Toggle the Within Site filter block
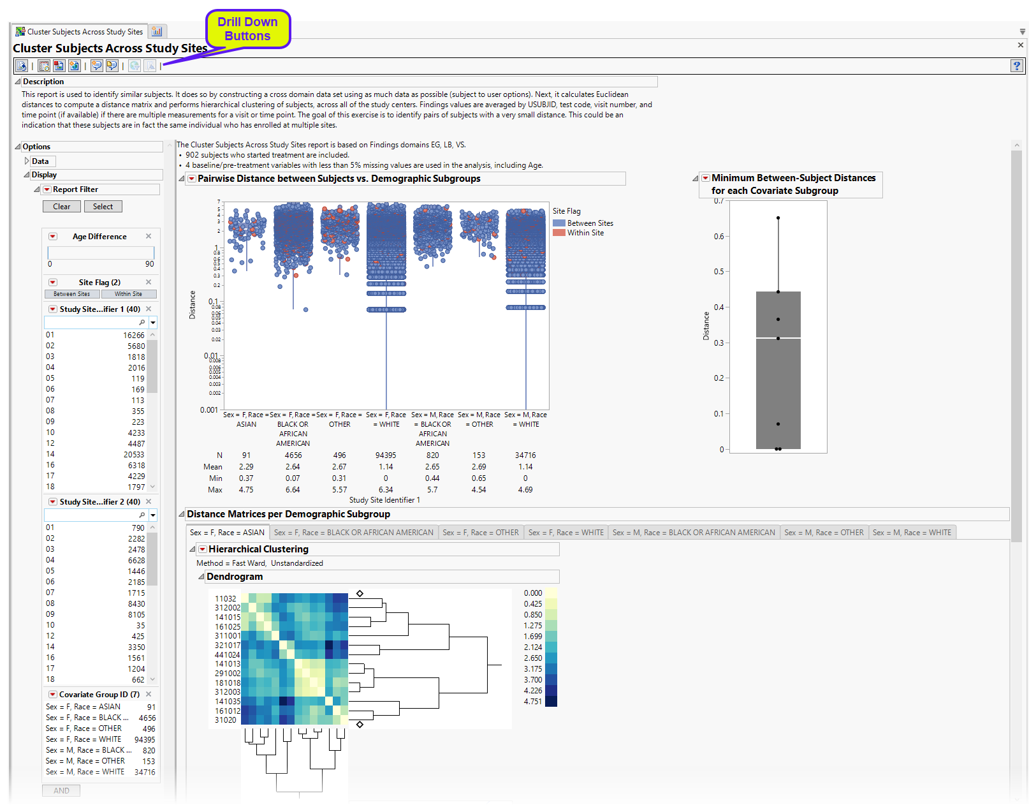The width and height of the screenshot is (1029, 805). (129, 294)
